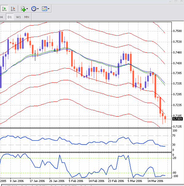Click the add Indicators icon

point(23,9)
